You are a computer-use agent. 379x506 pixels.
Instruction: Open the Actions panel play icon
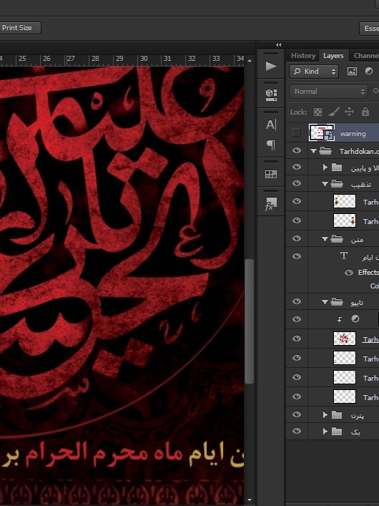click(x=271, y=66)
